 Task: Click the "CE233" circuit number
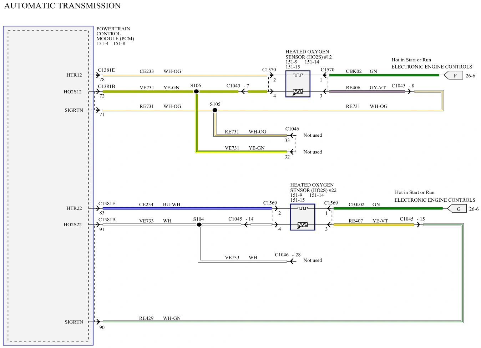(147, 71)
